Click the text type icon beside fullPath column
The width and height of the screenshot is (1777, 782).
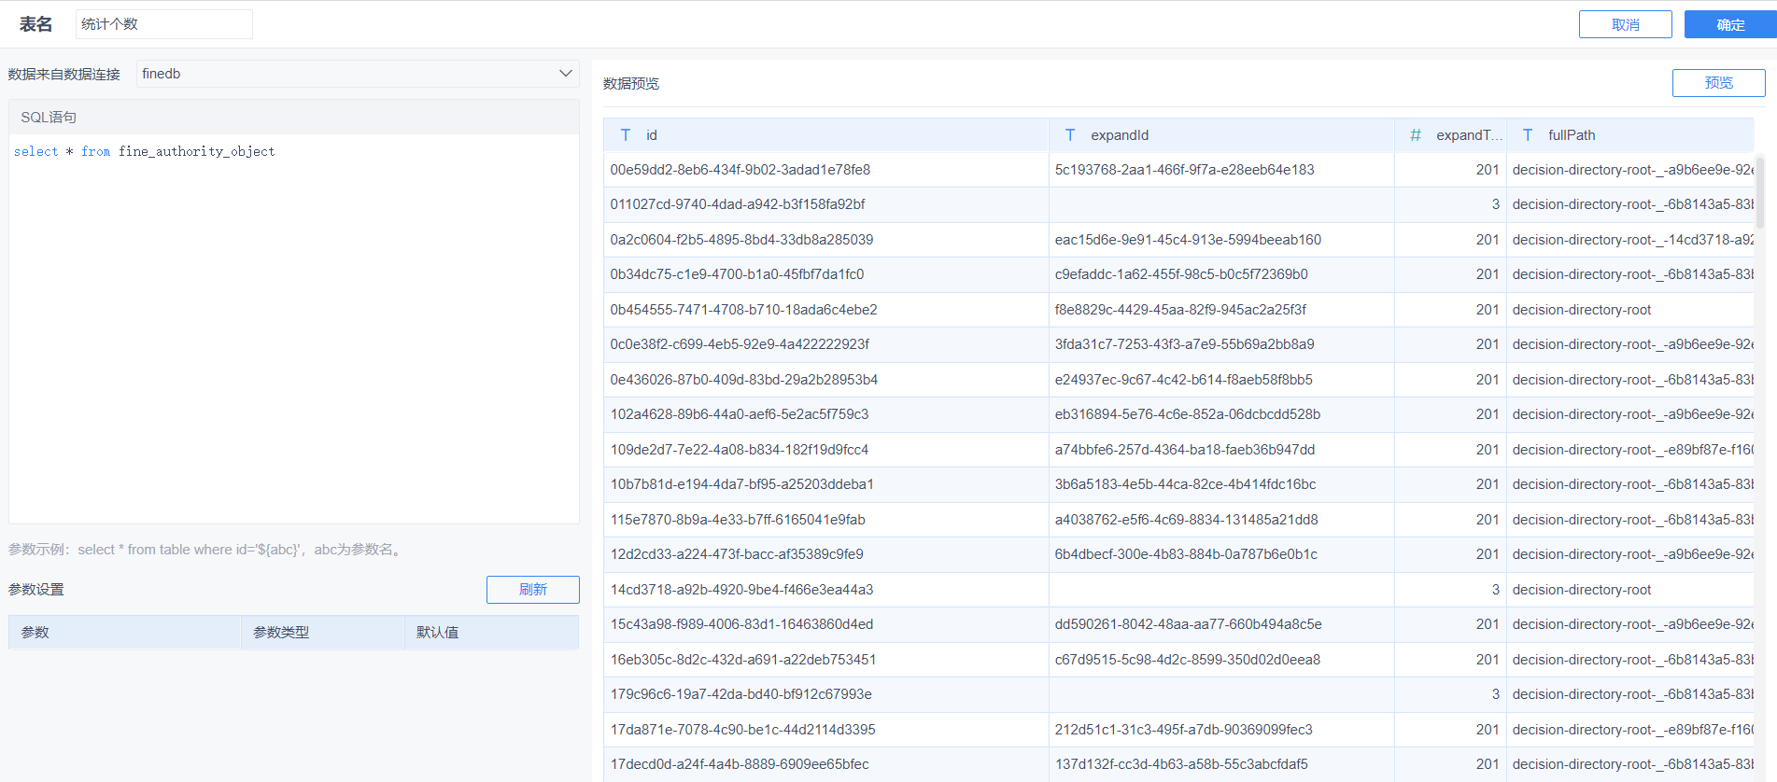(1528, 135)
